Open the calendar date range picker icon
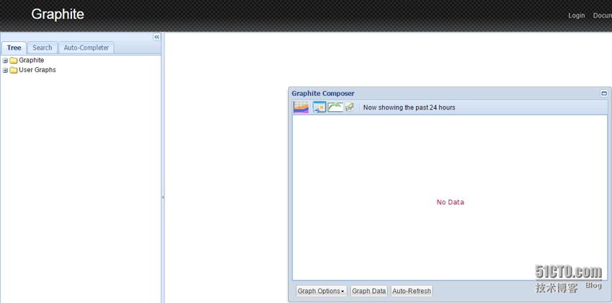Screen dimensions: 612x303 (x=319, y=107)
